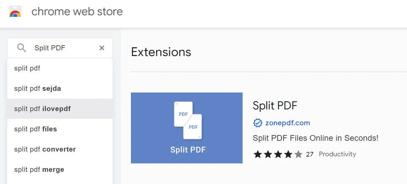The image size is (407, 184).
Task: Open the Split PDF extension title
Action: [x=275, y=105]
